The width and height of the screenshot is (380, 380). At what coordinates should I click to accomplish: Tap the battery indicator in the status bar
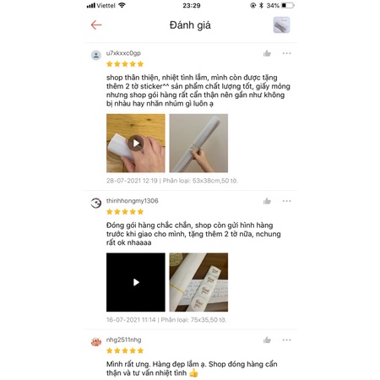click(288, 5)
